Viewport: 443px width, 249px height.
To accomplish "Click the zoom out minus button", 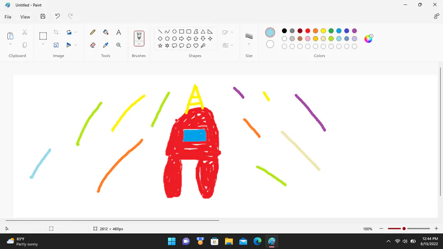I will (x=381, y=228).
